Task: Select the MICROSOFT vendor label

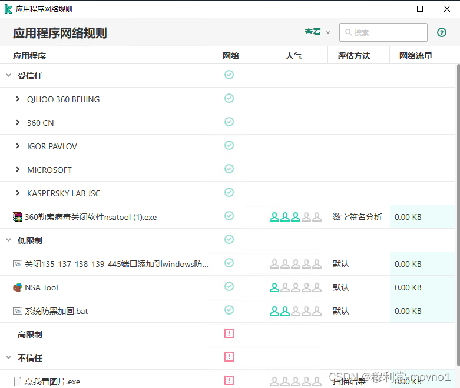Action: [49, 170]
